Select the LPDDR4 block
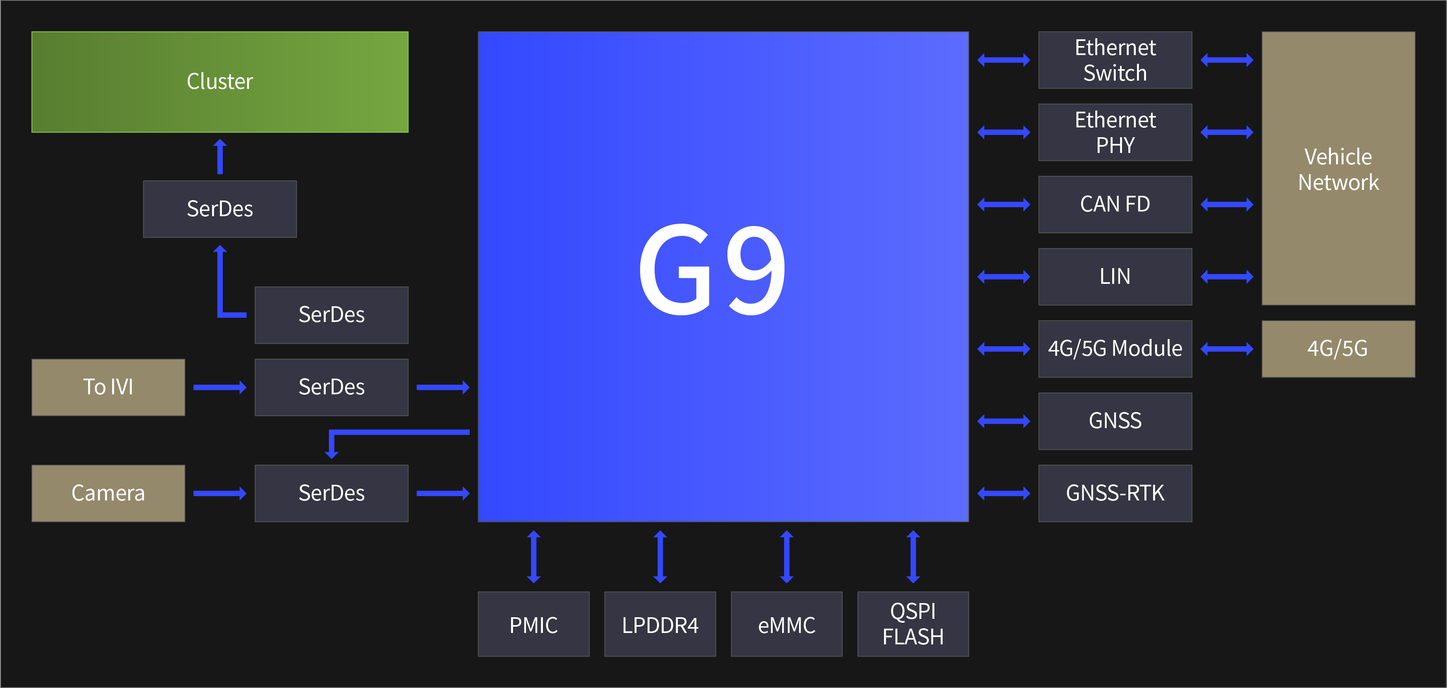 tap(660, 624)
